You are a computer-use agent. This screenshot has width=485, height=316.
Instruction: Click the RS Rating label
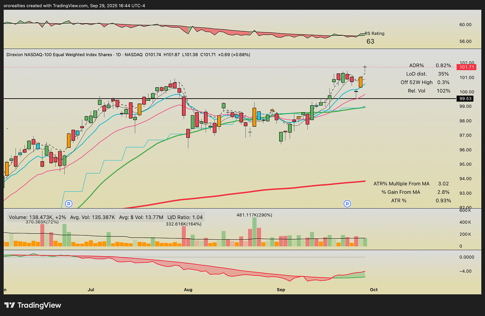pyautogui.click(x=374, y=33)
